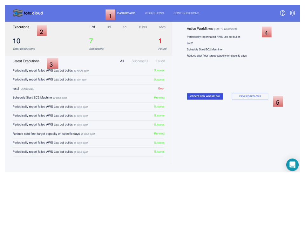Viewport: 305px width, 229px height.
Task: Show All latest executions
Action: click(x=122, y=61)
